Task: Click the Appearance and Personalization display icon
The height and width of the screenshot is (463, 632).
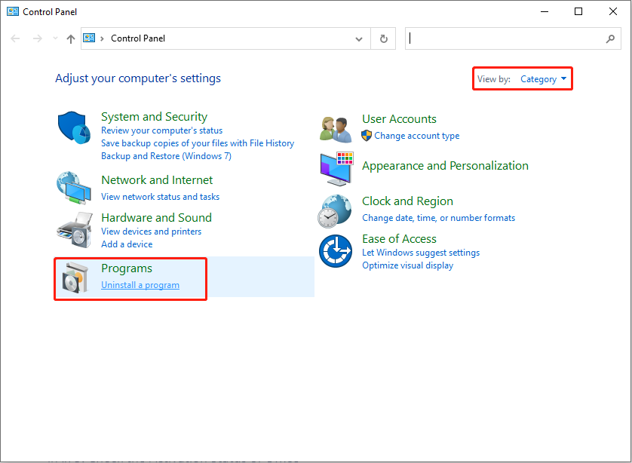Action: click(334, 169)
